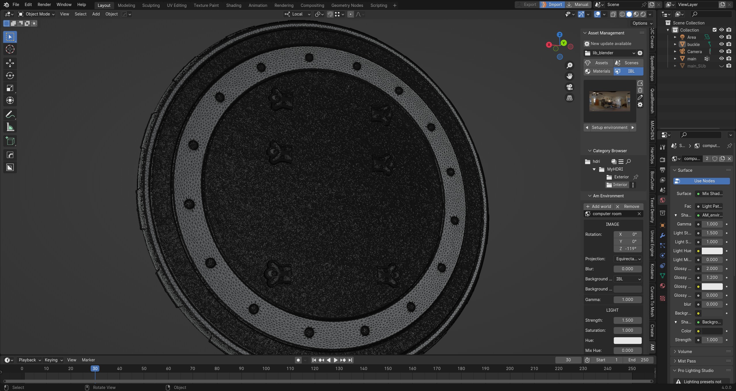This screenshot has width=736, height=391.
Task: Select the Measure tool
Action: 10,127
